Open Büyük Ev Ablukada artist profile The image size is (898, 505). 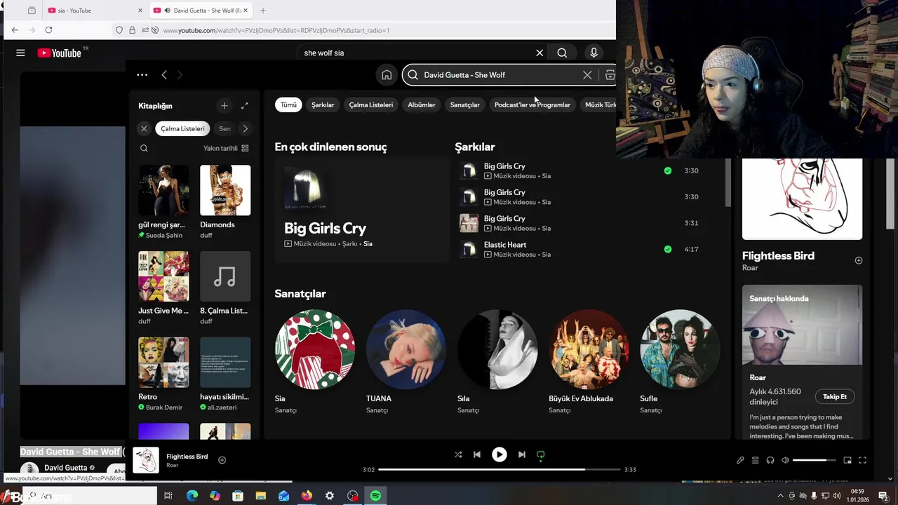589,349
